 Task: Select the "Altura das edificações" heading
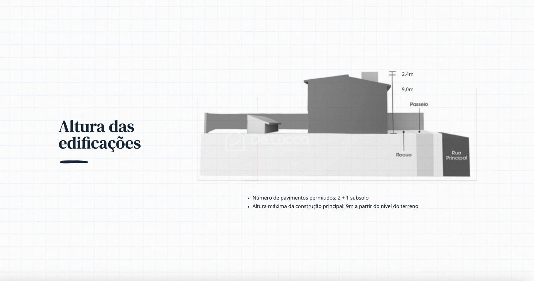(x=100, y=135)
